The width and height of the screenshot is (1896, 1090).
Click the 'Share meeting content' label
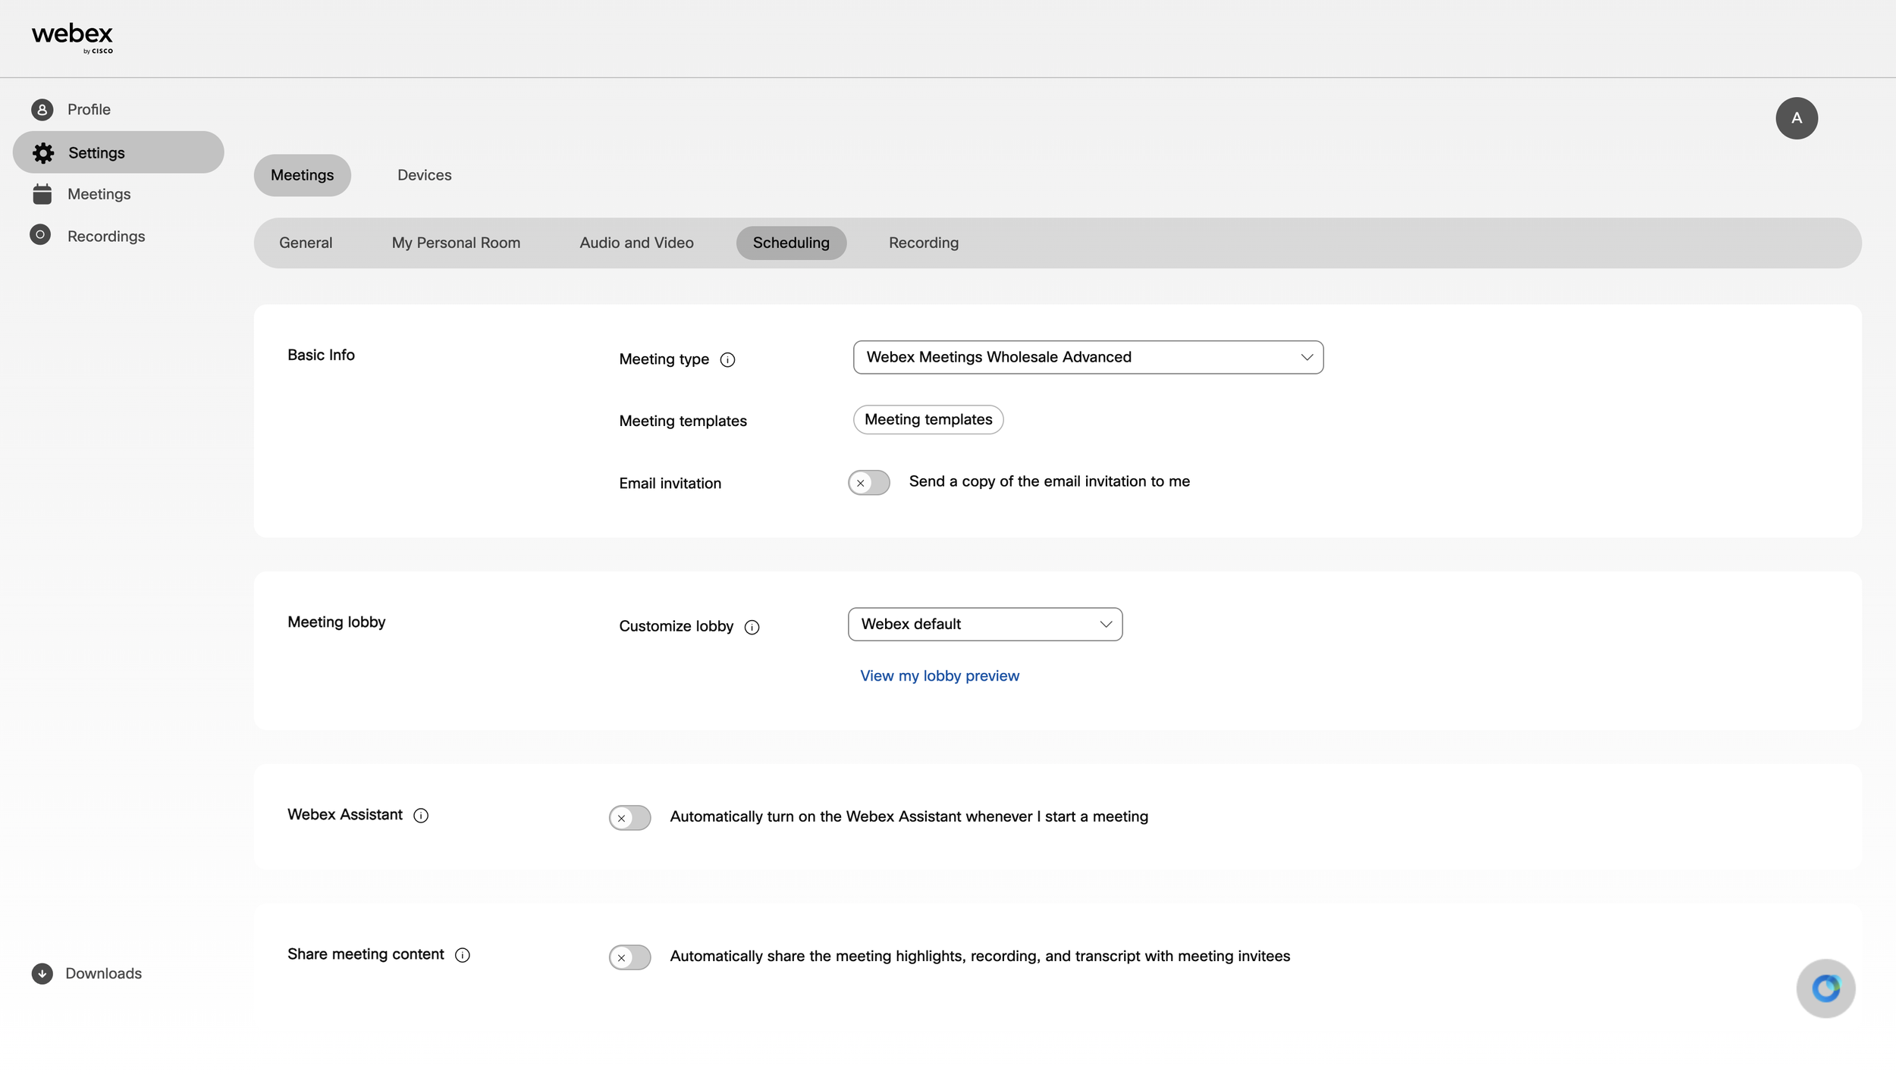(366, 954)
